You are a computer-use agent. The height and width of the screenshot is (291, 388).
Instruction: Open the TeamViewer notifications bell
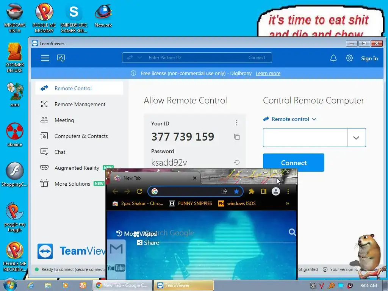point(333,58)
